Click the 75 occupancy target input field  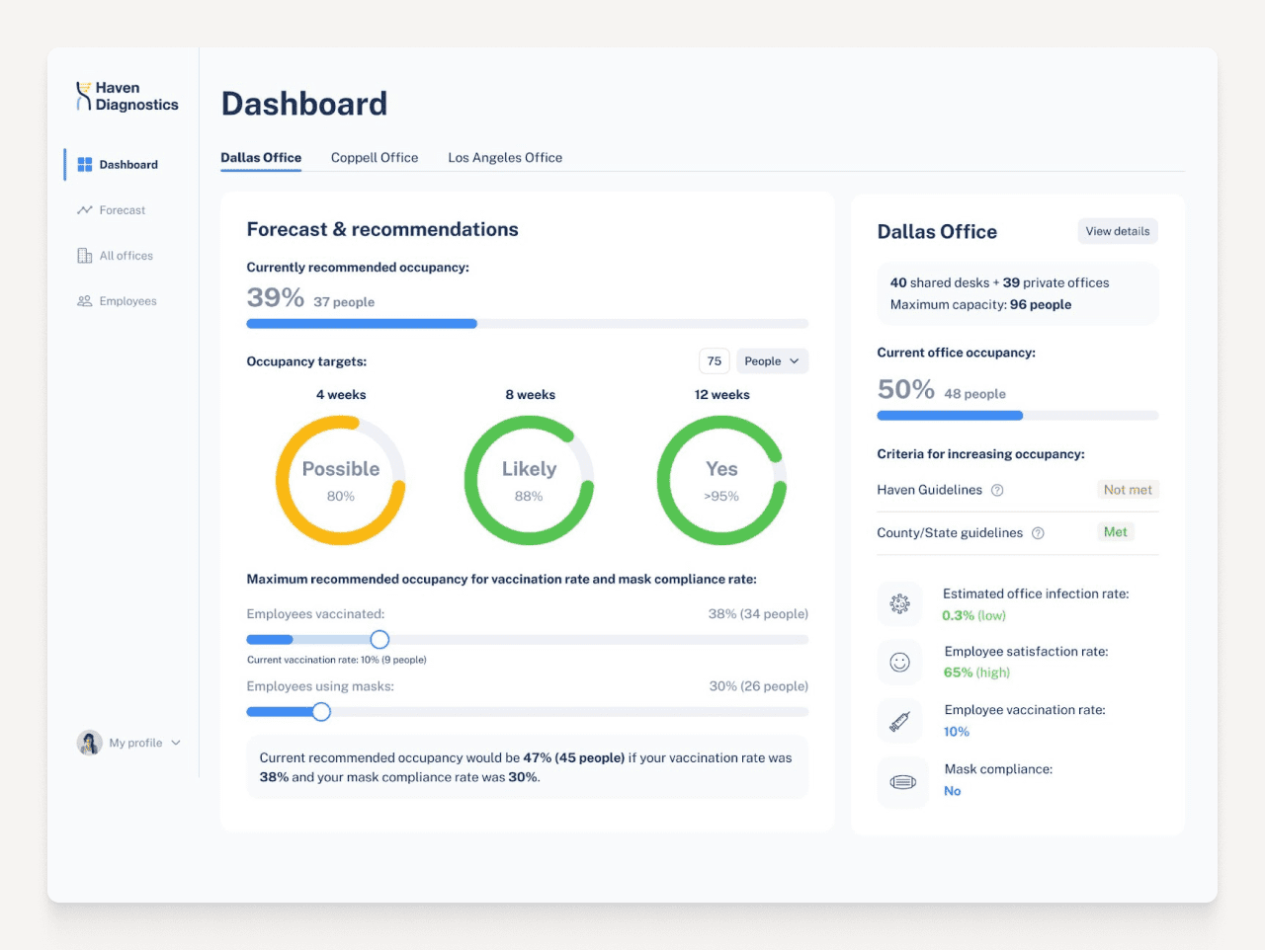tap(714, 360)
